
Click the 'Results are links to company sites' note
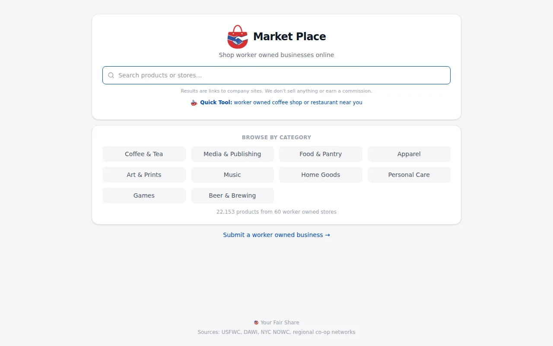point(276,91)
